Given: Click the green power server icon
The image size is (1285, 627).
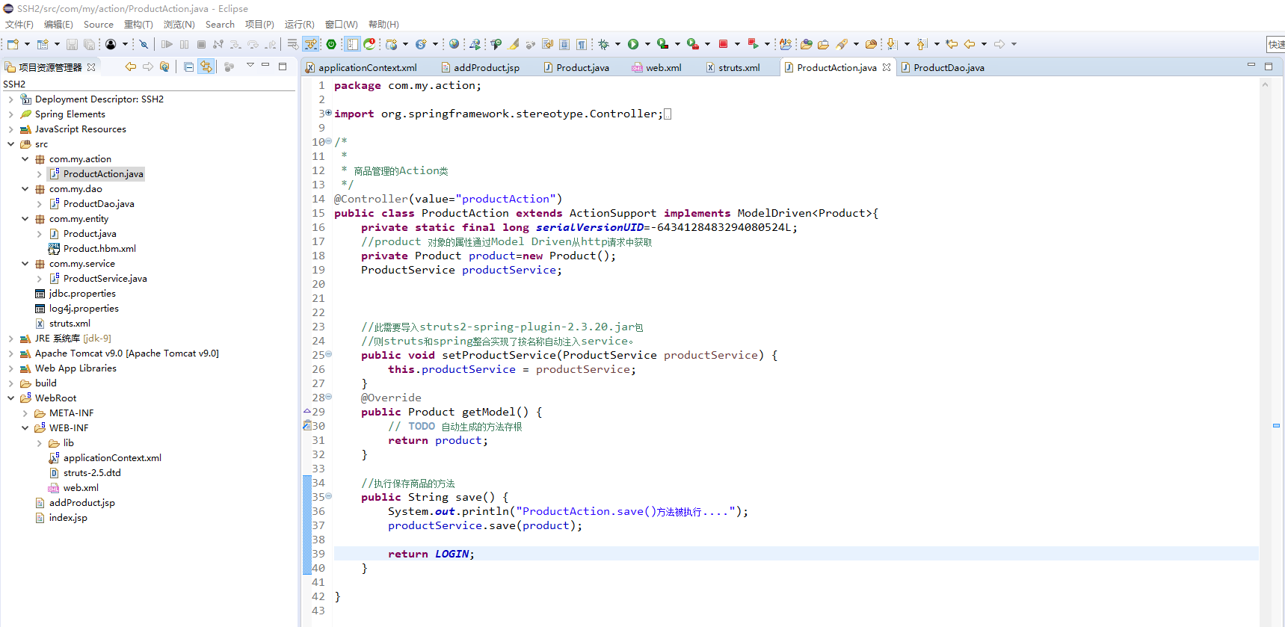Looking at the screenshot, I should point(331,44).
